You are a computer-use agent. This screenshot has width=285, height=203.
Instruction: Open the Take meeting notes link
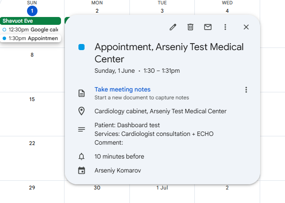click(x=122, y=90)
